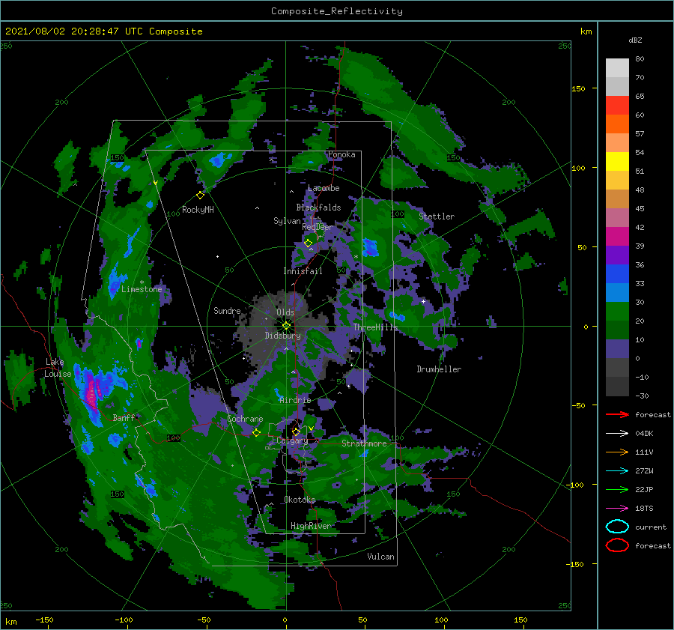Click the RedDeer city label

[318, 227]
